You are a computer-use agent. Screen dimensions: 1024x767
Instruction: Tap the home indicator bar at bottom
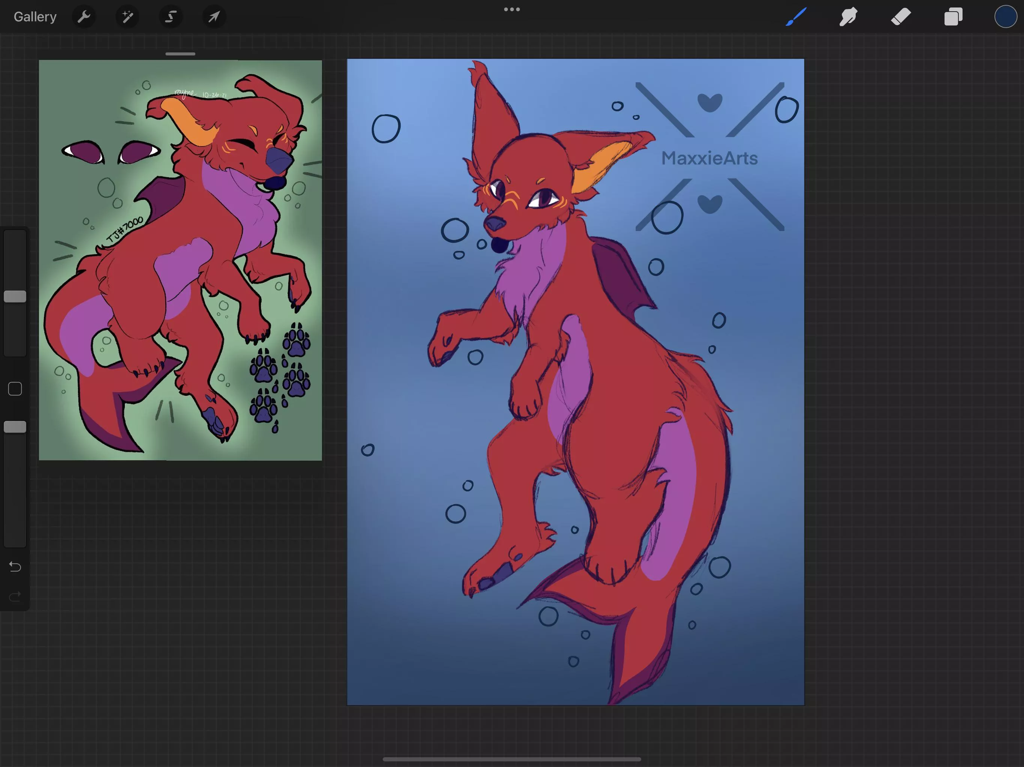(x=512, y=759)
